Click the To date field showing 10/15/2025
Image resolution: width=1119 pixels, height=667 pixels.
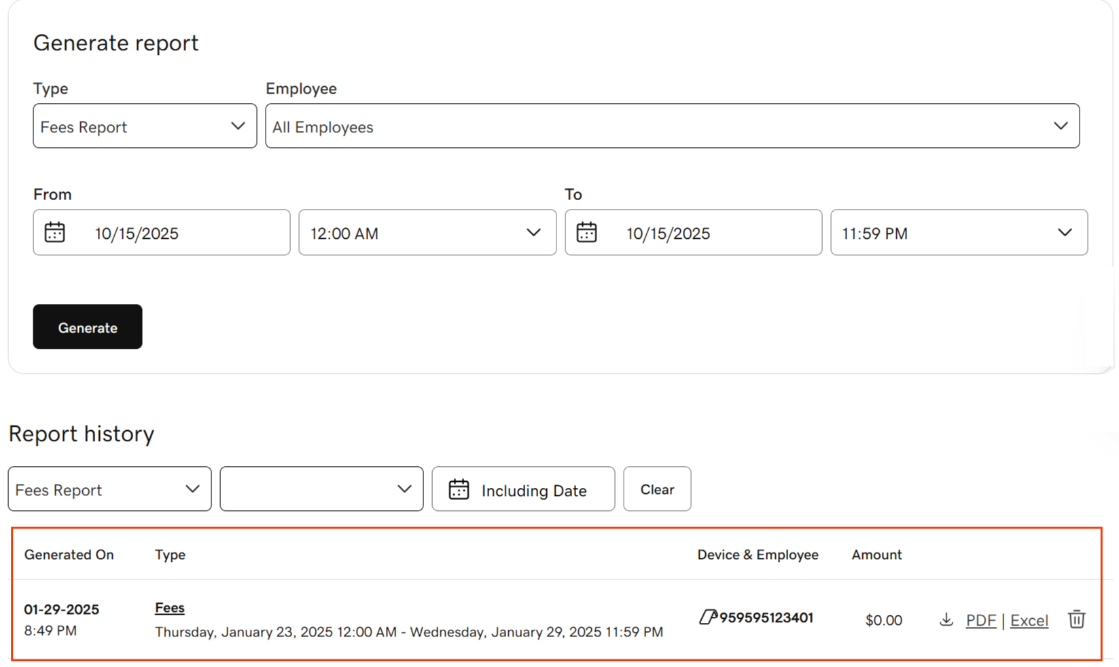point(692,232)
